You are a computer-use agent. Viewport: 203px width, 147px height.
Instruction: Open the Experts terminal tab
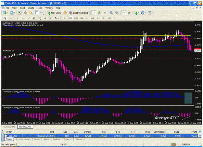[68, 139]
